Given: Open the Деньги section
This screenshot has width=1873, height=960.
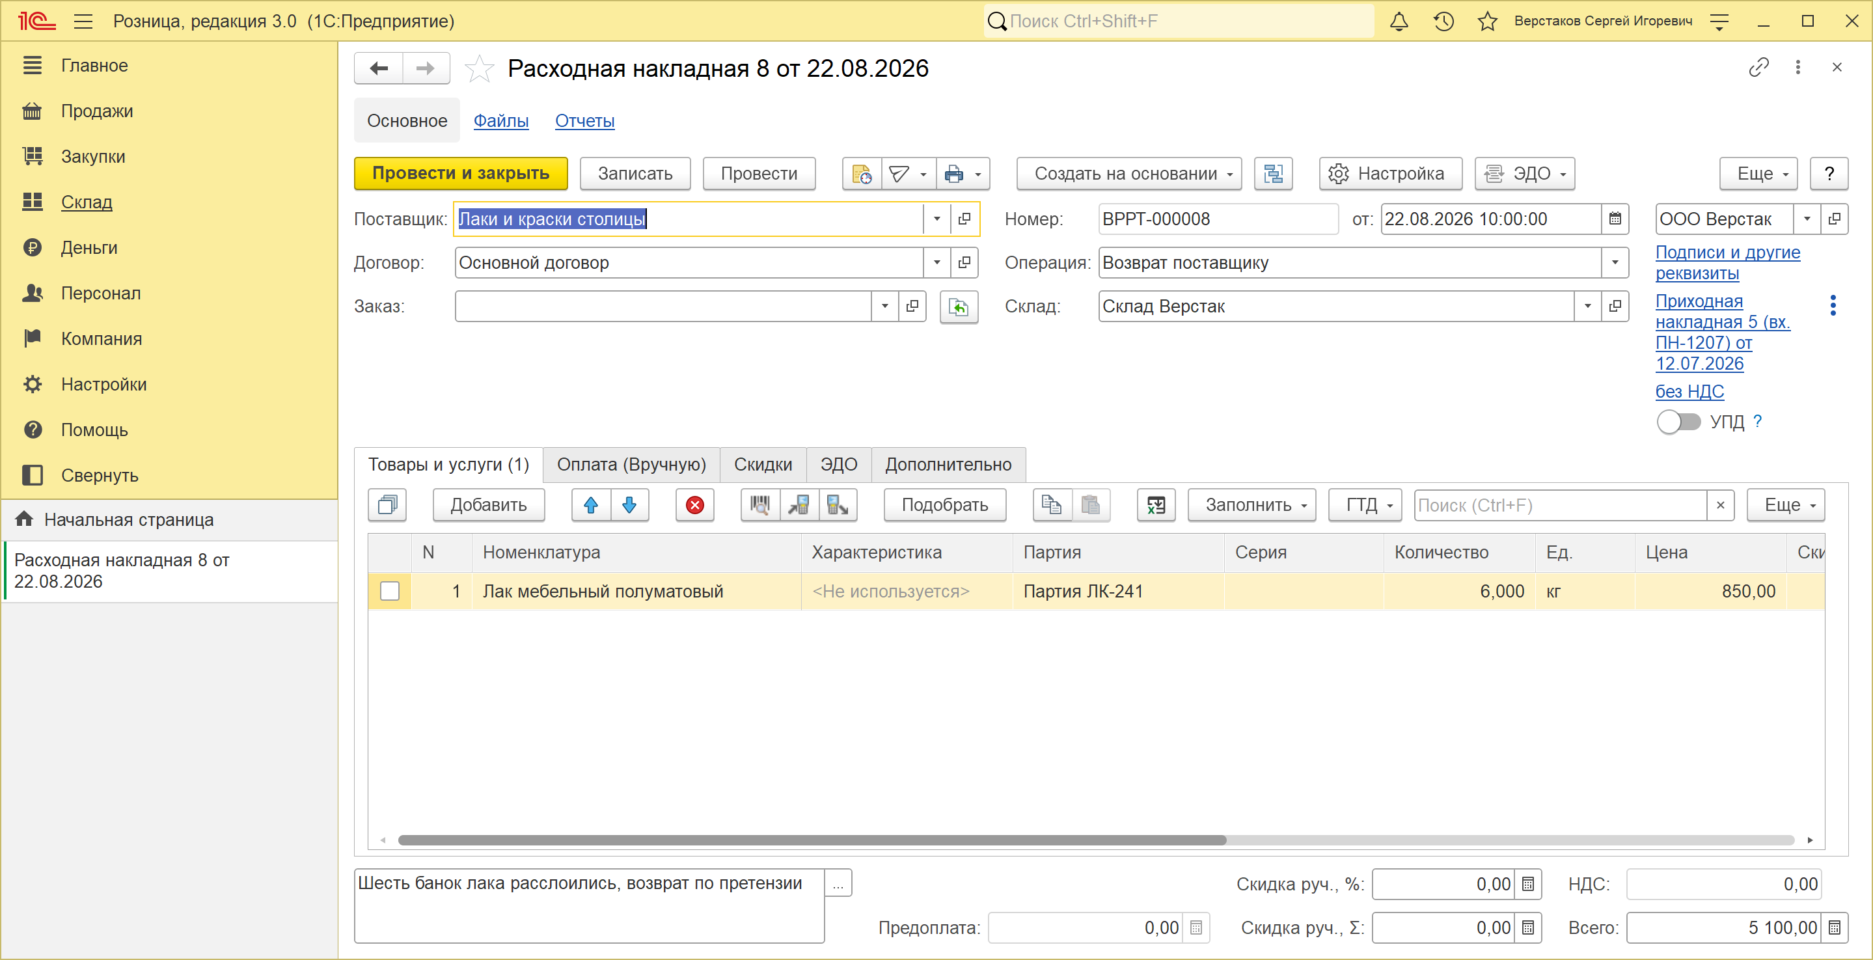Looking at the screenshot, I should coord(89,248).
